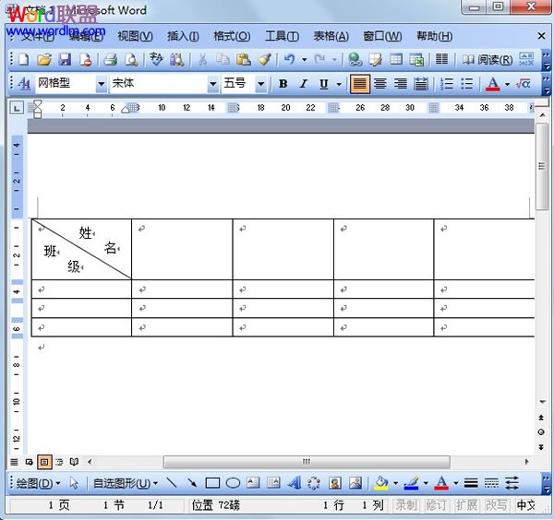Toggle Underline formatting
554x520 pixels.
324,84
